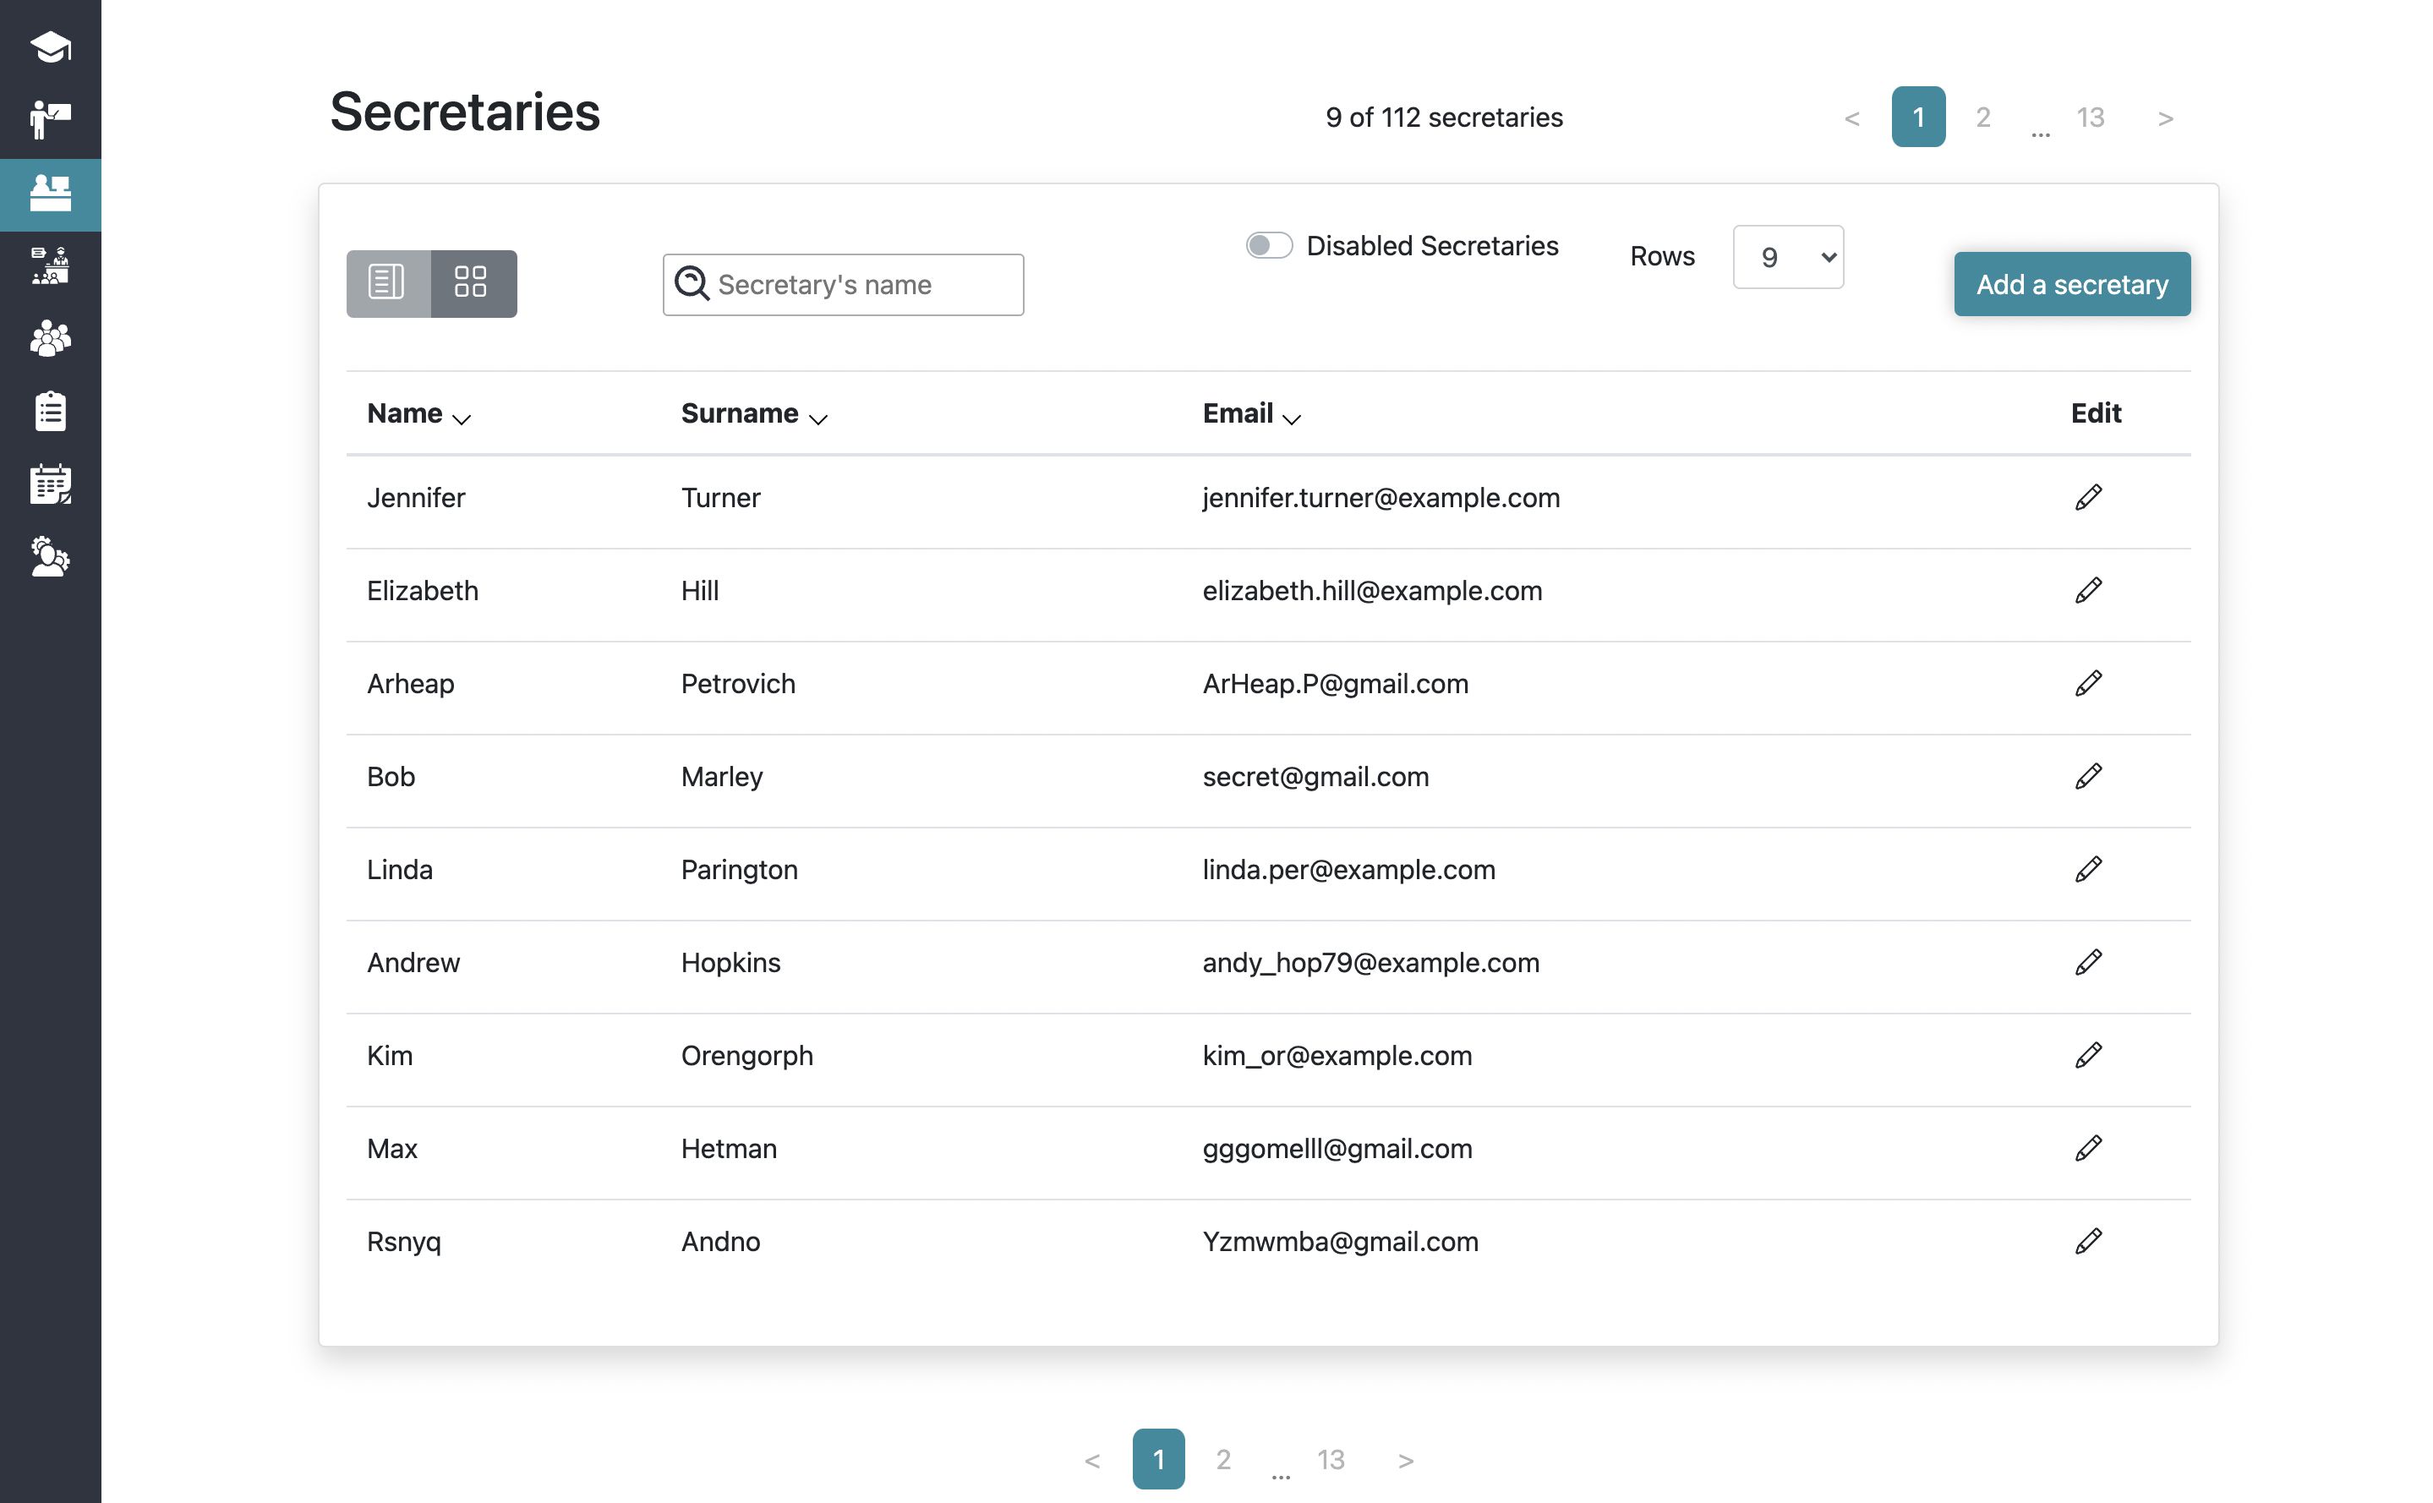Click the clipboard list sidebar icon
Screen dimensions: 2433x1503
coord(50,412)
